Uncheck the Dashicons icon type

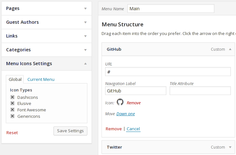(x=13, y=97)
